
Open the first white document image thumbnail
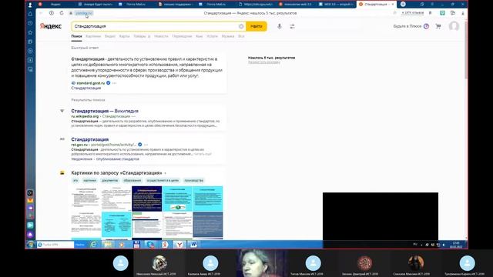[x=86, y=199]
